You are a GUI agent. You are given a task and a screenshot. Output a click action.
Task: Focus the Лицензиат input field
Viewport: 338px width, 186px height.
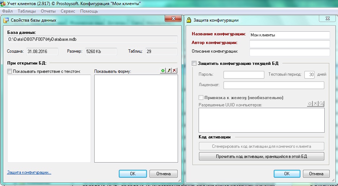point(274,85)
